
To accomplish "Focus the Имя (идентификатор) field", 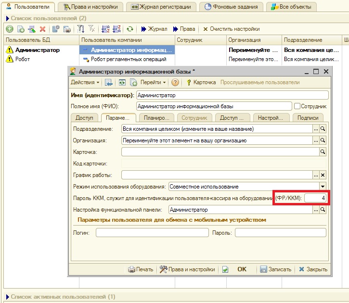I will coord(233,95).
